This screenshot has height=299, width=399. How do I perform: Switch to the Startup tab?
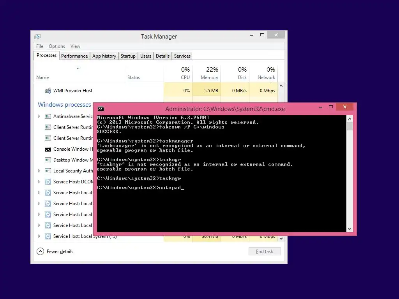click(x=128, y=56)
